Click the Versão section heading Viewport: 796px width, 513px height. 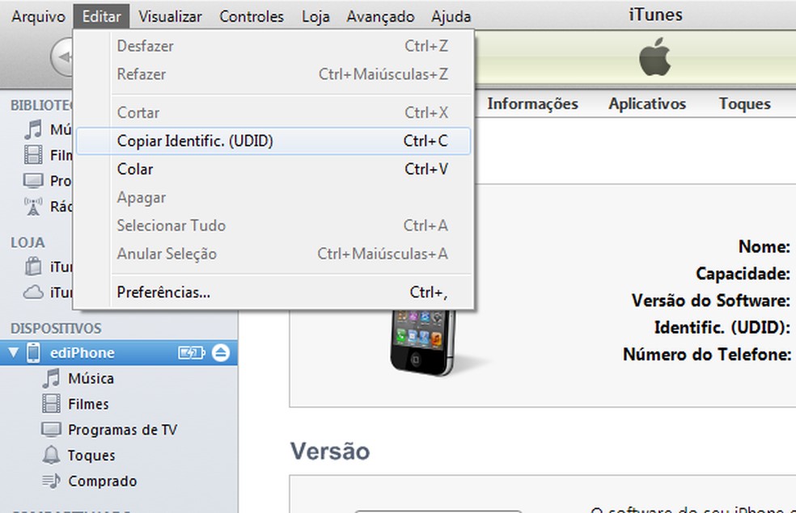pos(330,451)
